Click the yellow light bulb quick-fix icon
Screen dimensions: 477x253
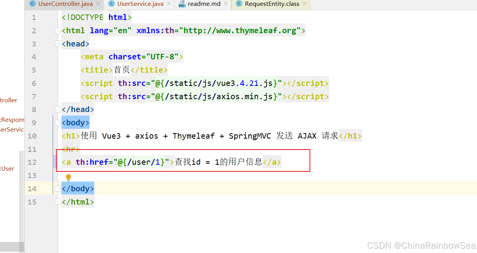[68, 178]
